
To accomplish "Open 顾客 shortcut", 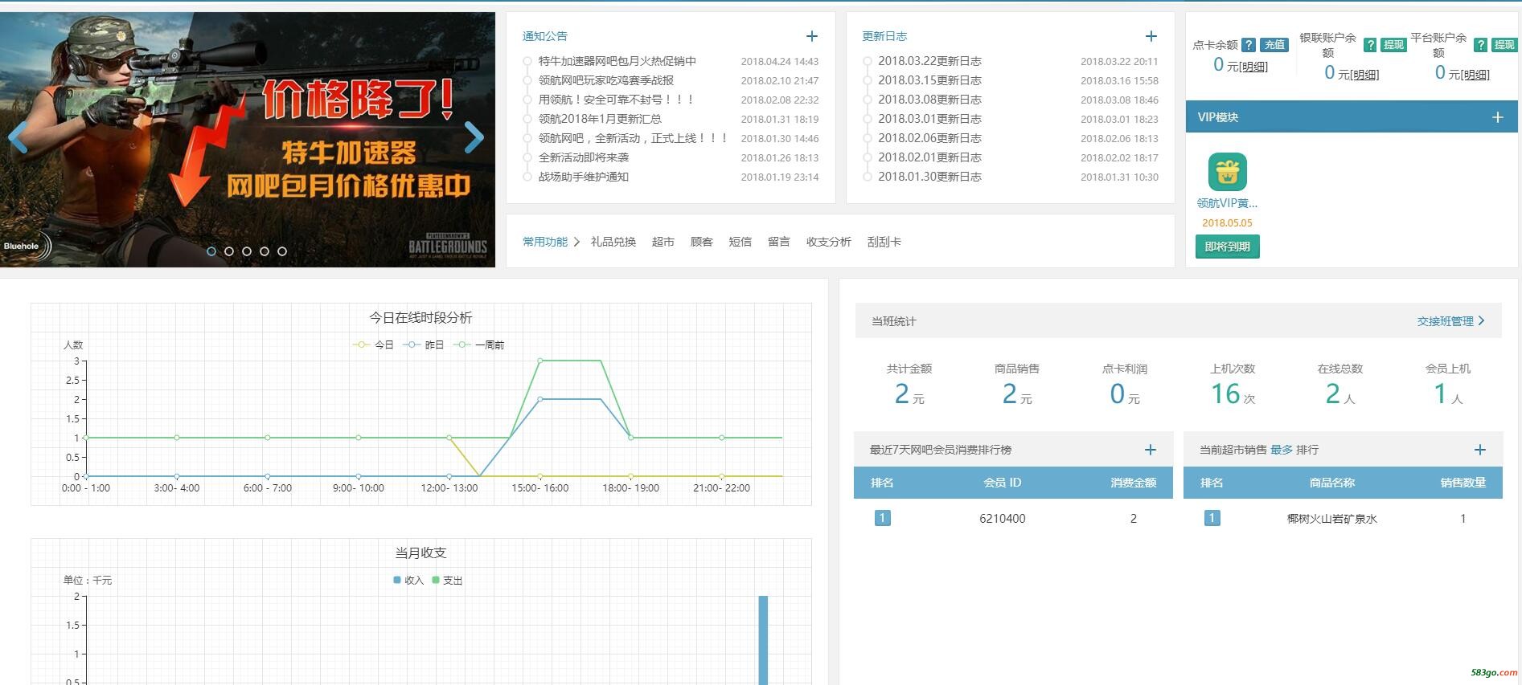I will click(702, 242).
